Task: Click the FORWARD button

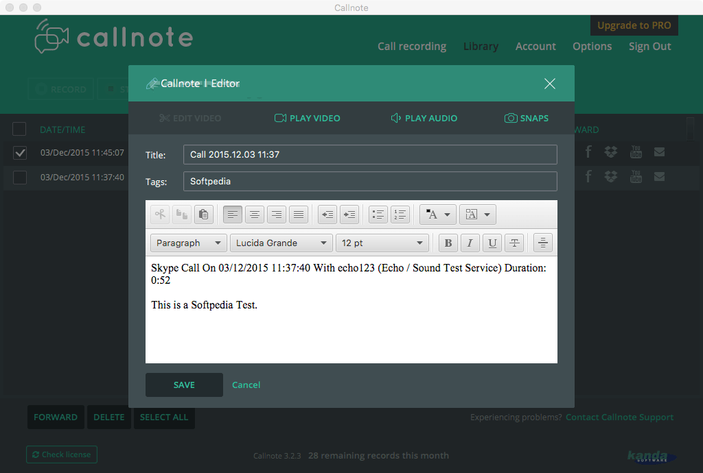Action: 56,417
